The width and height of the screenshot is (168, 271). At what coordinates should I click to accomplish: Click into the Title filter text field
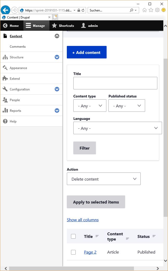pyautogui.click(x=115, y=83)
